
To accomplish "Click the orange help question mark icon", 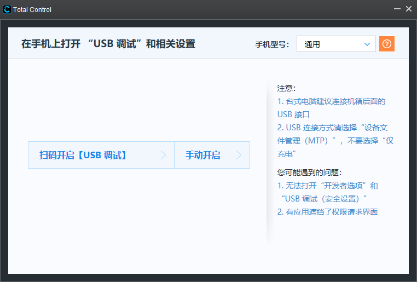I will [x=387, y=44].
